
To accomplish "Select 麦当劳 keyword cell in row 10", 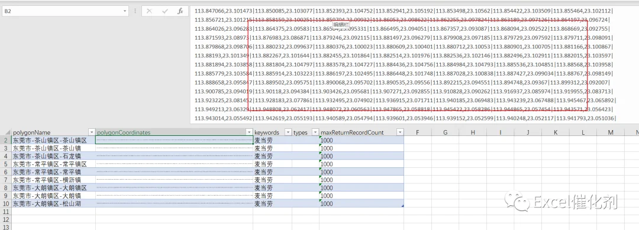I will coord(273,203).
